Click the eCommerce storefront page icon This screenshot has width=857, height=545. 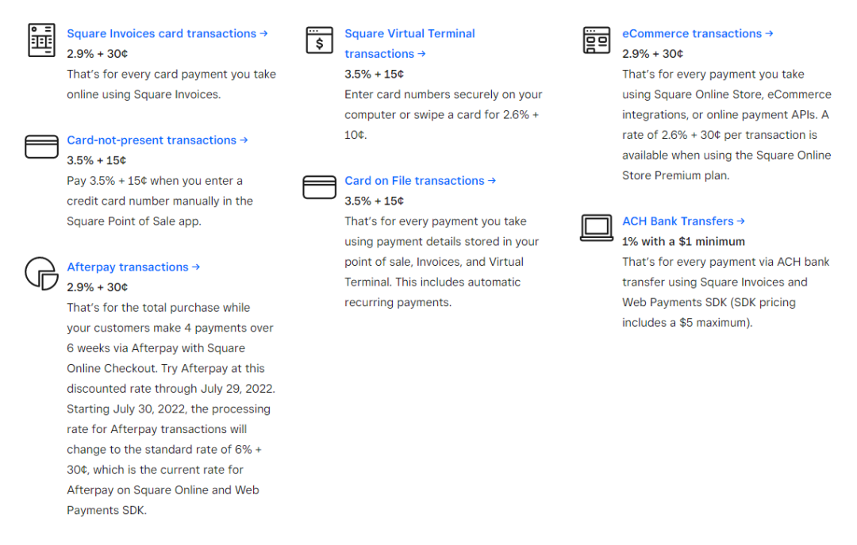coord(597,40)
